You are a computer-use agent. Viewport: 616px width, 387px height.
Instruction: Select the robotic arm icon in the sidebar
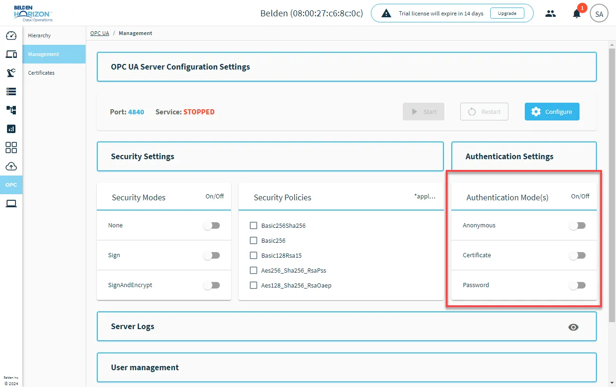(11, 73)
